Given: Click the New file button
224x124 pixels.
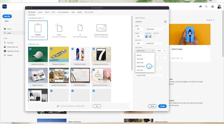Looking at the screenshot, I should tap(7, 16).
